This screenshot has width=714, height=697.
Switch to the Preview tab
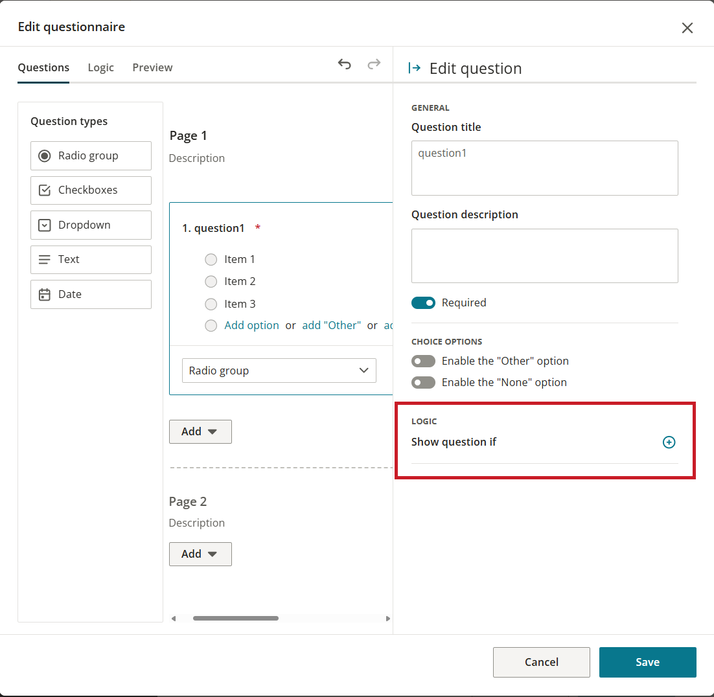152,67
